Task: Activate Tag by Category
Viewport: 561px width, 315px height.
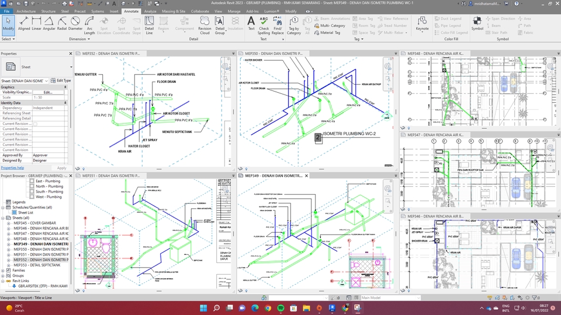Action: coord(294,25)
